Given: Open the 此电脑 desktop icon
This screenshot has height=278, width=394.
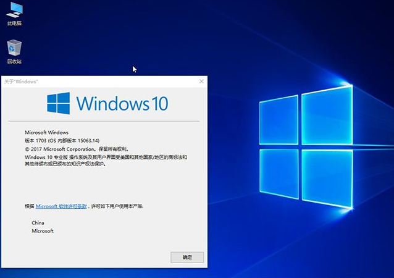Looking at the screenshot, I should coord(14,13).
